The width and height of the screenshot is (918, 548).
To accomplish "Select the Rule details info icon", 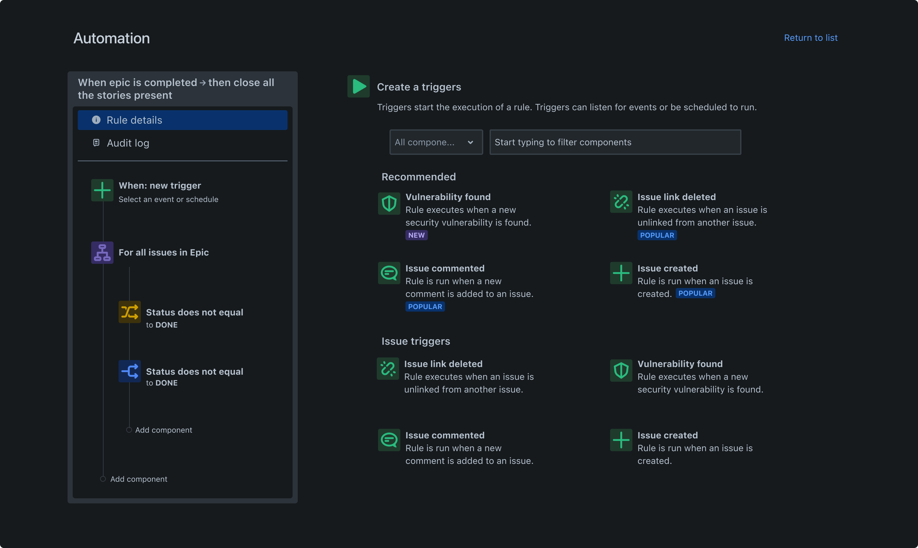I will [96, 119].
